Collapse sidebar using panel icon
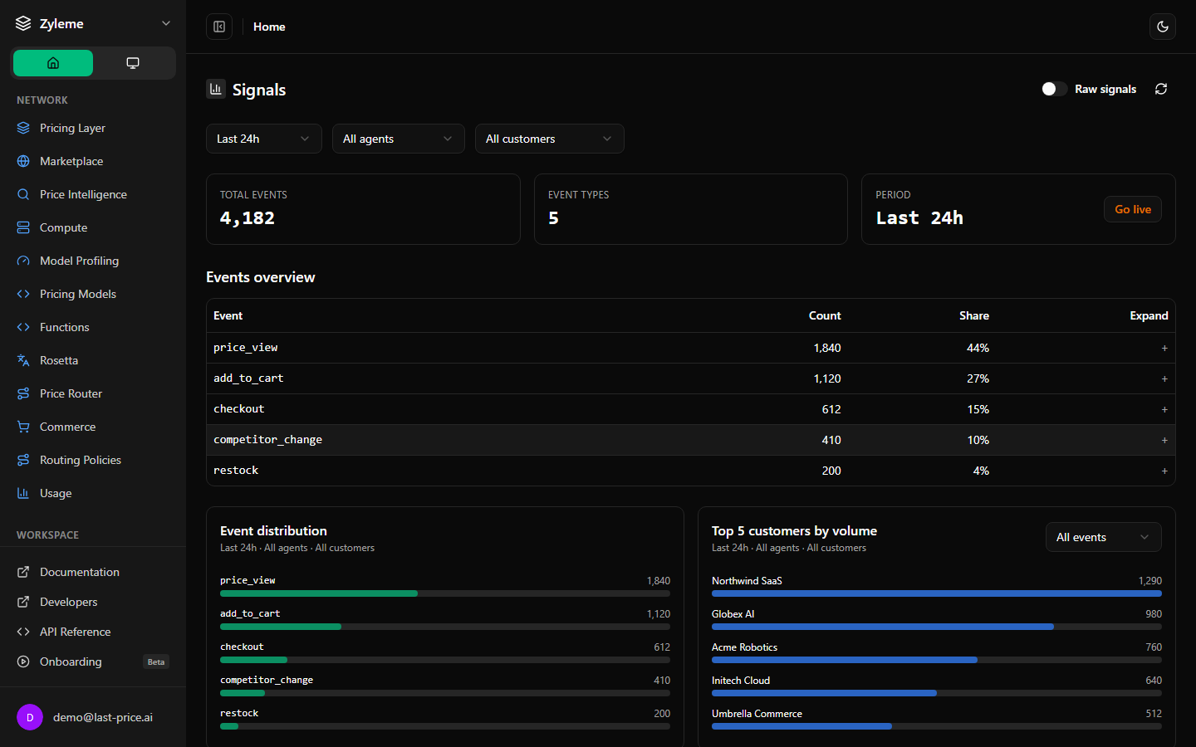This screenshot has width=1196, height=747. pos(219,27)
